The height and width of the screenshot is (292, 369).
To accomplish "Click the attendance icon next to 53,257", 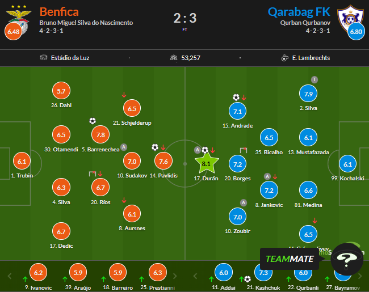I will point(173,57).
